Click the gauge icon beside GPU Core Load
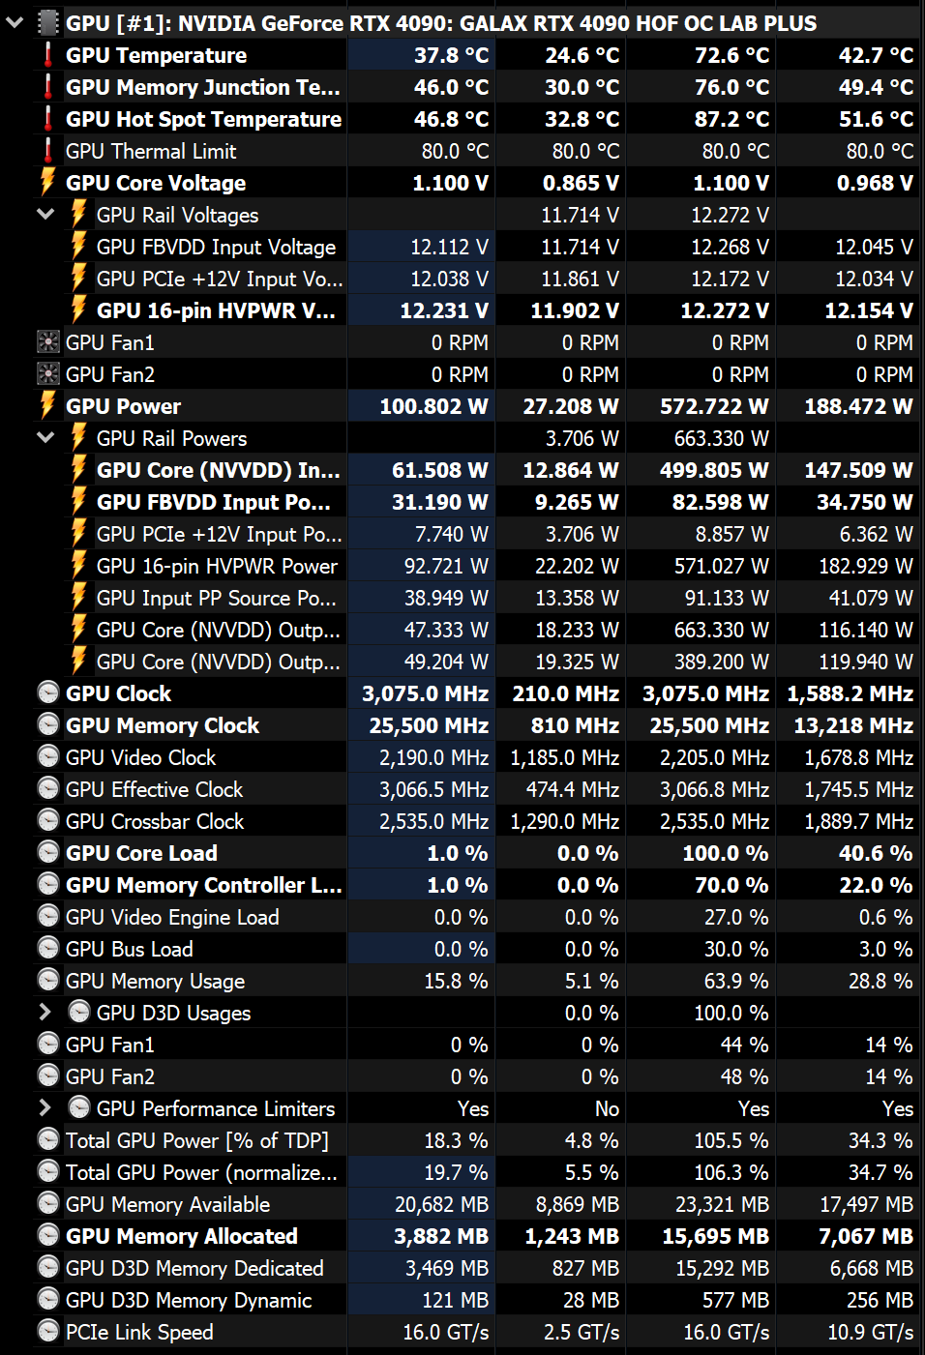The width and height of the screenshot is (925, 1355). click(48, 852)
